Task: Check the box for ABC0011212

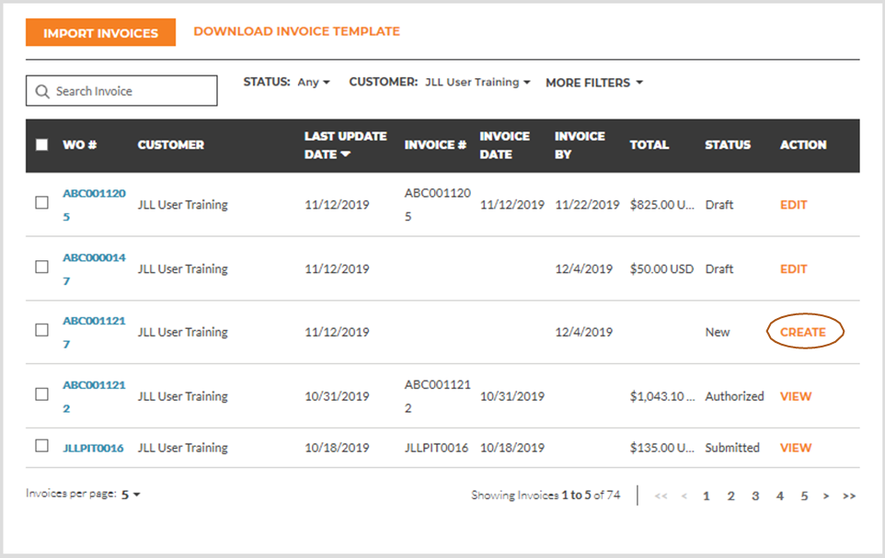Action: (x=41, y=393)
